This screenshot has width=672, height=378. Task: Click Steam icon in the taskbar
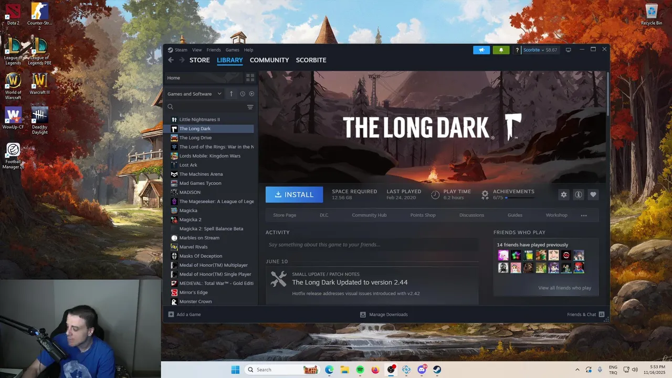click(x=437, y=370)
